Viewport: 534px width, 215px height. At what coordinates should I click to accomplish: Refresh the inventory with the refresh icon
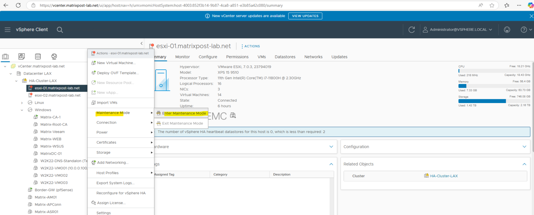point(412,29)
